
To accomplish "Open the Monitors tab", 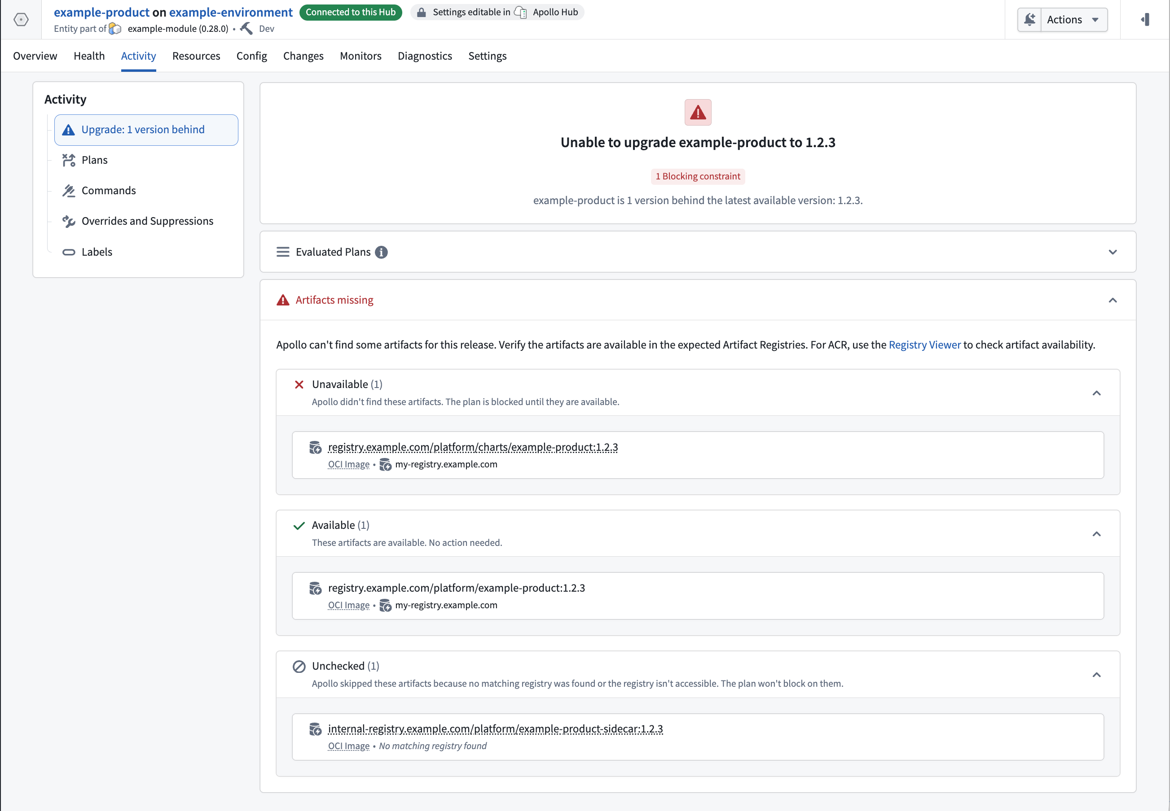I will tap(361, 56).
